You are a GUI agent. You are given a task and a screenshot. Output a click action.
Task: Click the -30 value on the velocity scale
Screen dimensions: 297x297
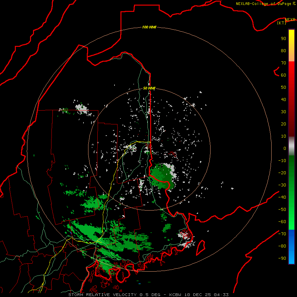coord(282,185)
